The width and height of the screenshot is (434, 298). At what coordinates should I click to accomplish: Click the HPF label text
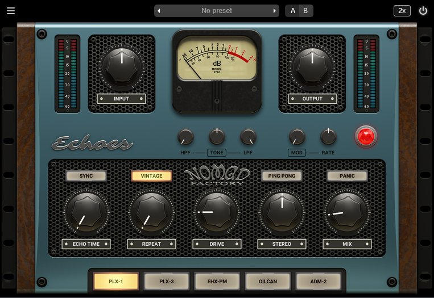click(185, 153)
